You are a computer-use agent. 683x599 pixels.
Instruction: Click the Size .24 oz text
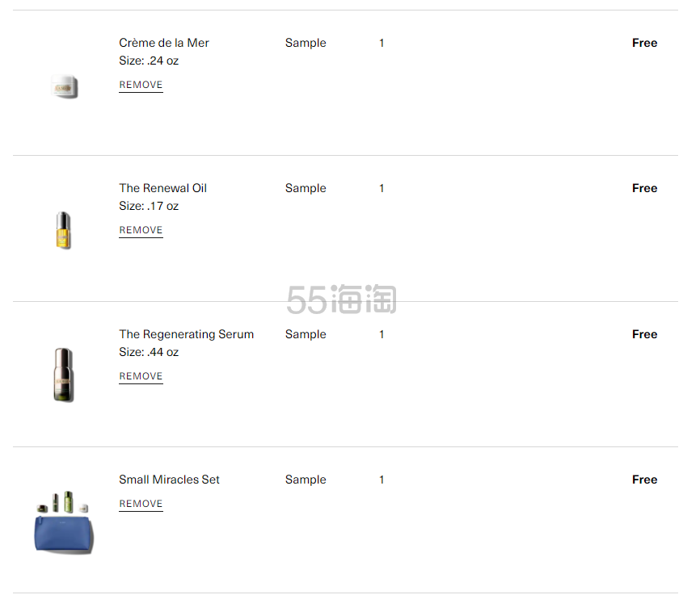(x=149, y=61)
